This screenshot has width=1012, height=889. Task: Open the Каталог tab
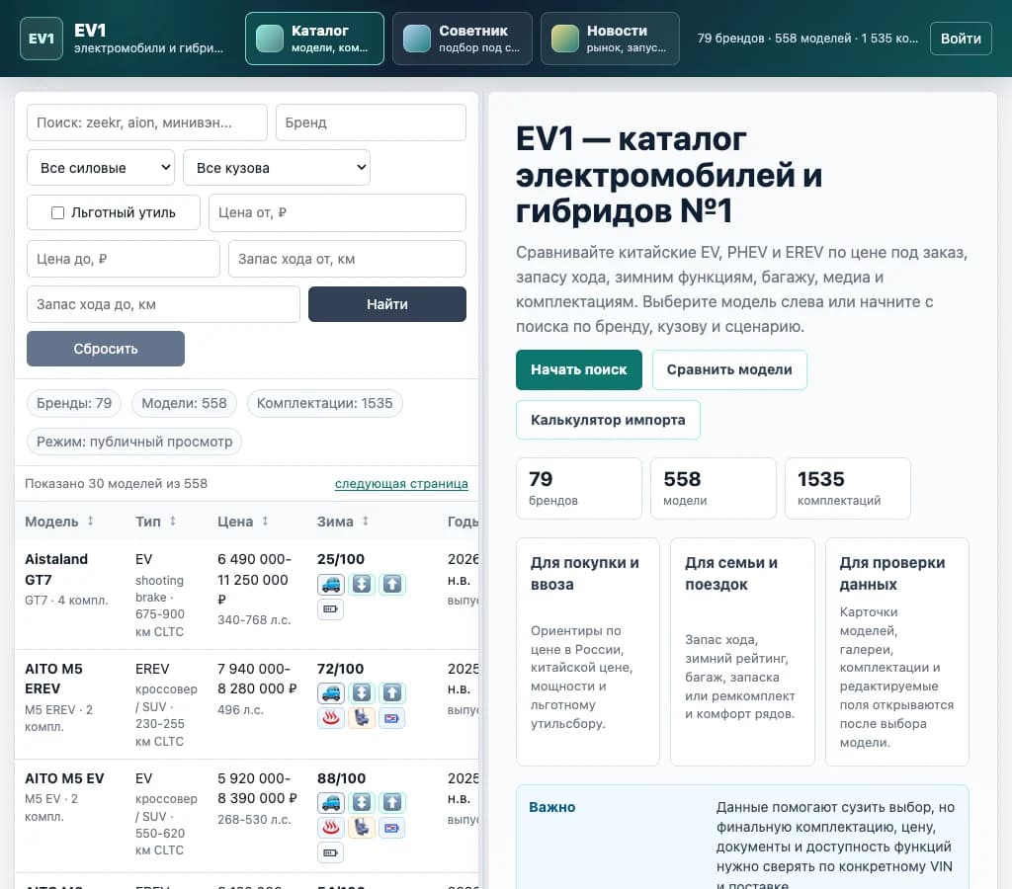tap(314, 39)
